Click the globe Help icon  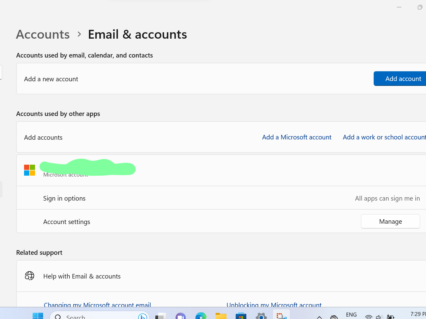tap(30, 276)
